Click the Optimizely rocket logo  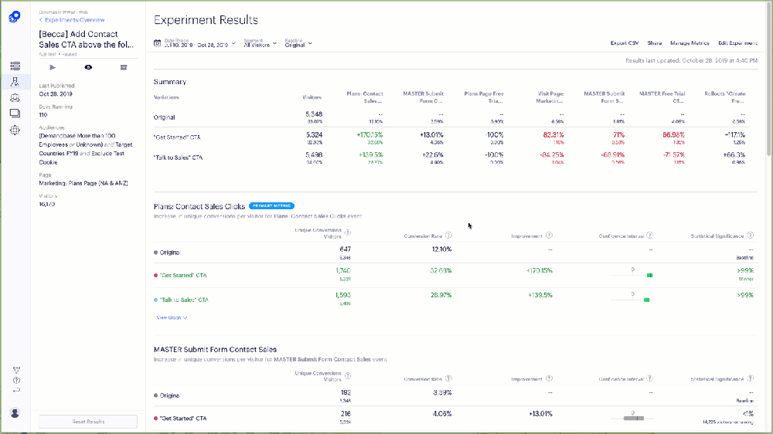[15, 16]
